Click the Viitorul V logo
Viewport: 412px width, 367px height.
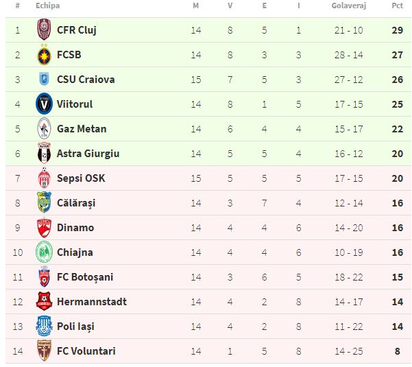pos(44,104)
